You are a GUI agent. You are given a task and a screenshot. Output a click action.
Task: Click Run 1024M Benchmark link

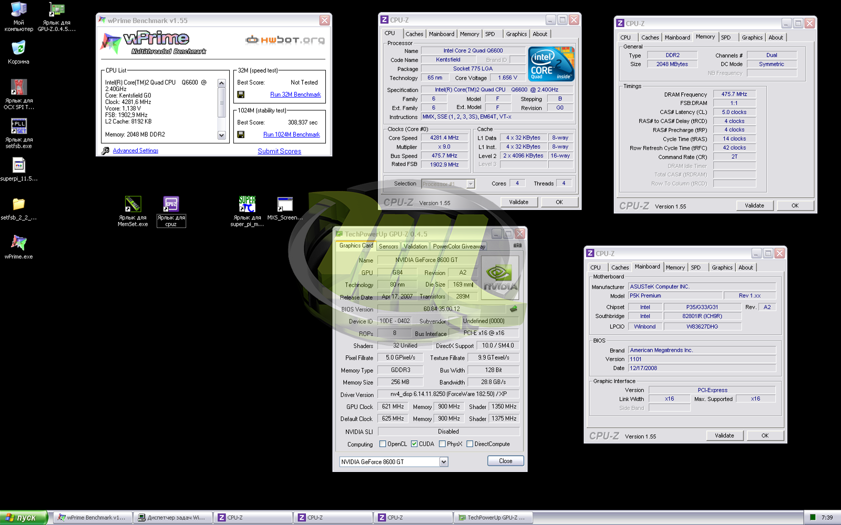coord(291,134)
